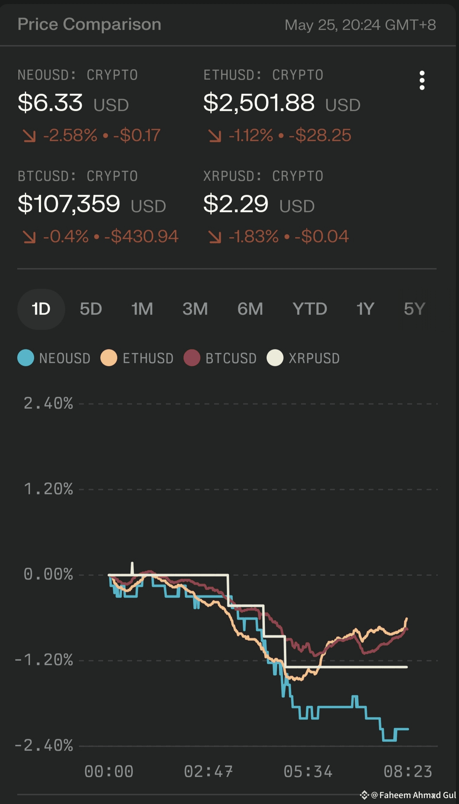
Task: Show the 1Y time range chart
Action: (365, 309)
